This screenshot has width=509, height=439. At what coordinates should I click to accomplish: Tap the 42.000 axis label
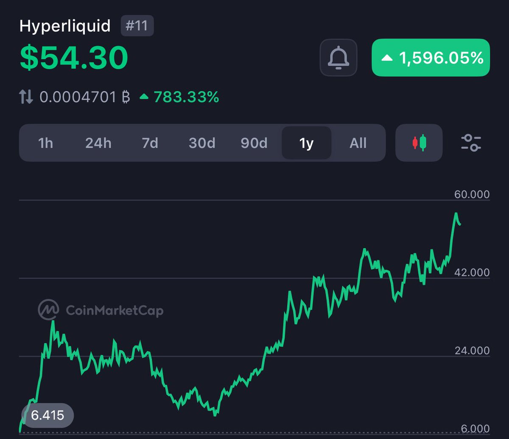tap(472, 272)
